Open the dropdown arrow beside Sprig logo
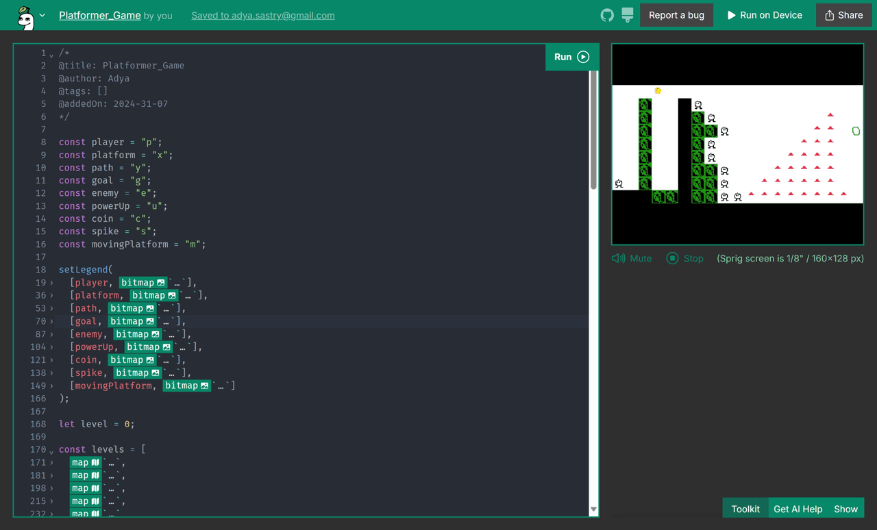The width and height of the screenshot is (877, 530). tap(42, 15)
